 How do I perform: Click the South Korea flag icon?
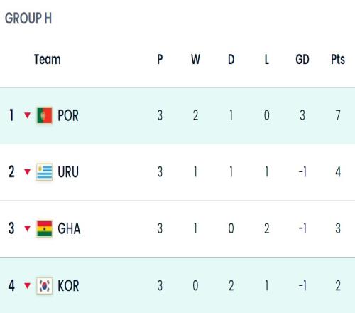click(x=45, y=285)
